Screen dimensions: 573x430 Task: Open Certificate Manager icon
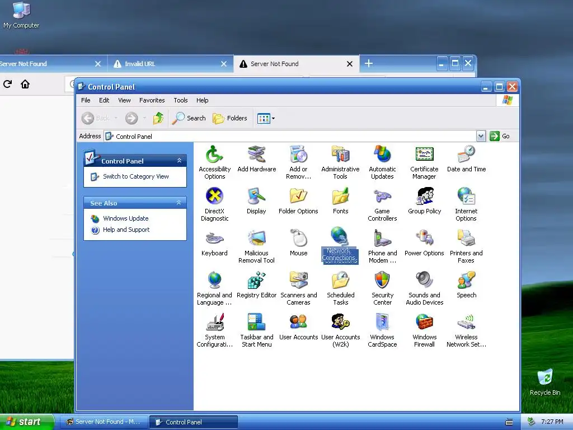coord(424,162)
